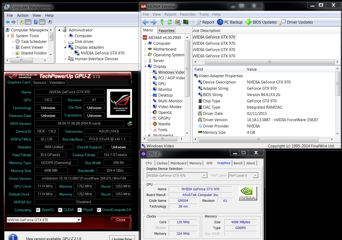The height and width of the screenshot is (240, 342).
Task: Click the Up one level folder icon in Computer Management
Action: pyautogui.click(x=22, y=22)
